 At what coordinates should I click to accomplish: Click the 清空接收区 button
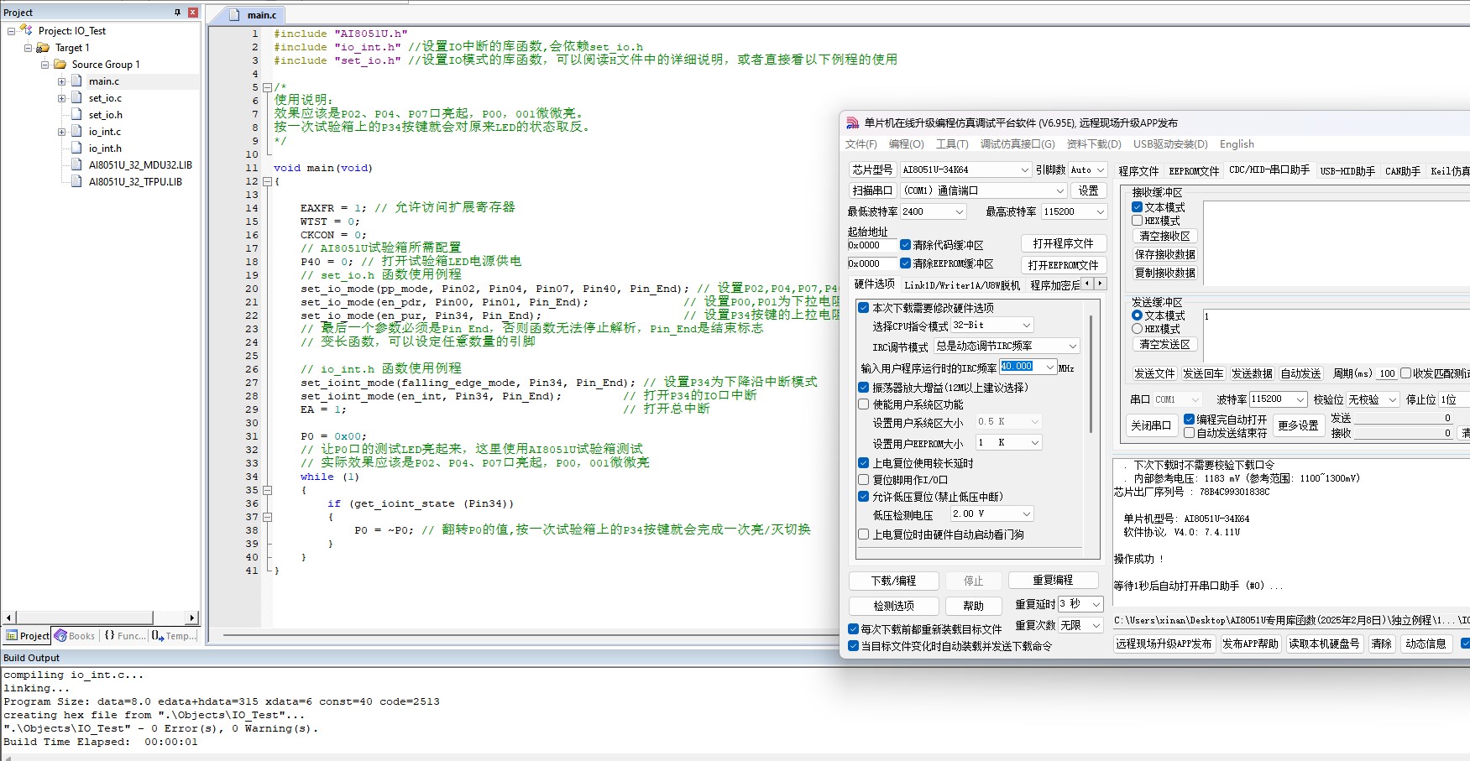pyautogui.click(x=1164, y=237)
